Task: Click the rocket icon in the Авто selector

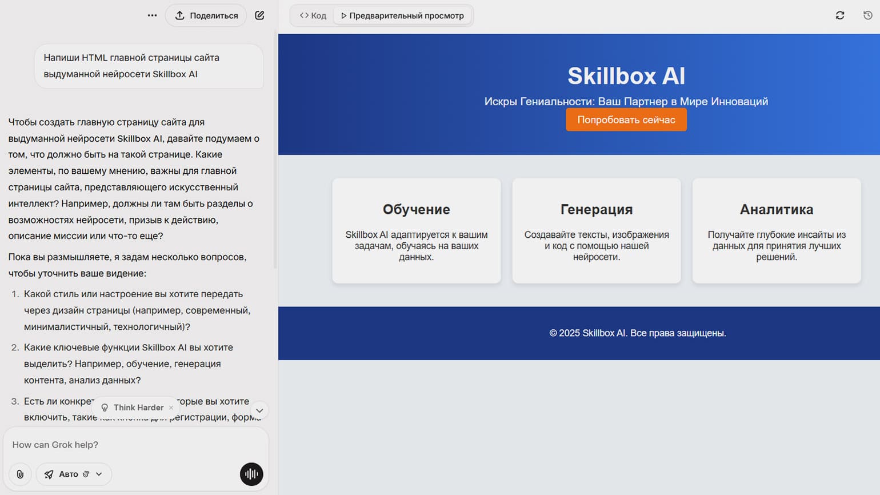Action: 49,474
